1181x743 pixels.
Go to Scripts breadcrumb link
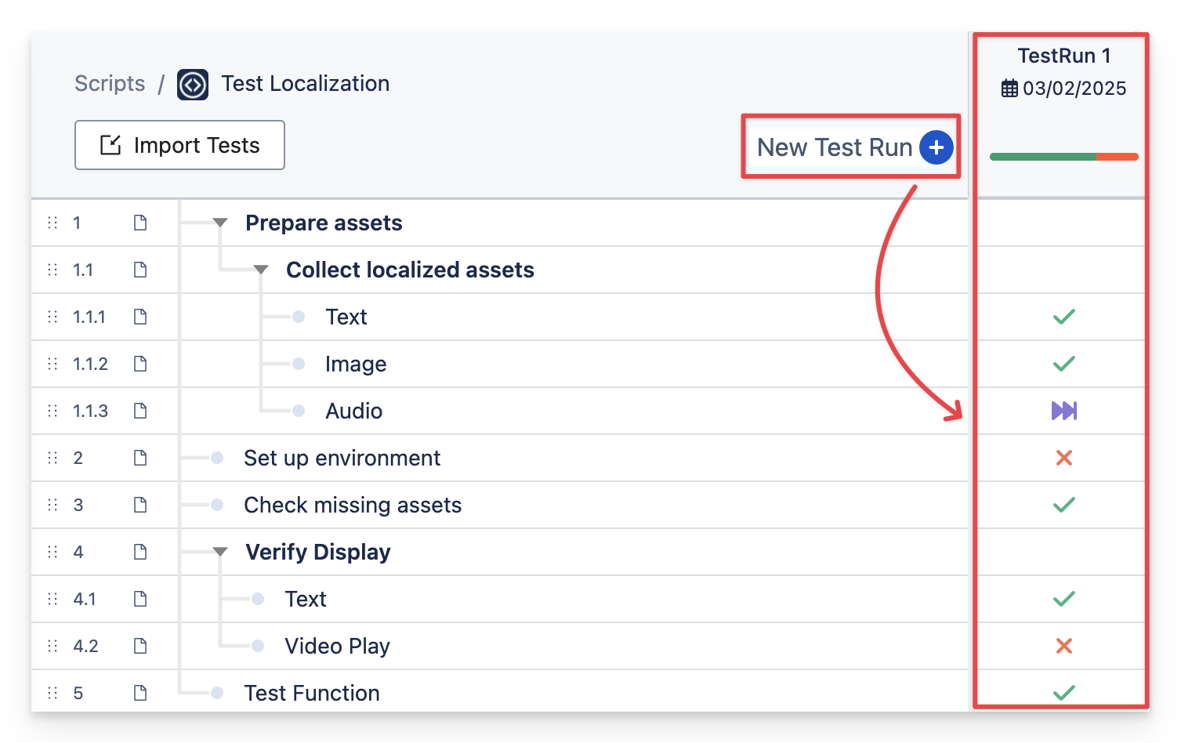(110, 84)
